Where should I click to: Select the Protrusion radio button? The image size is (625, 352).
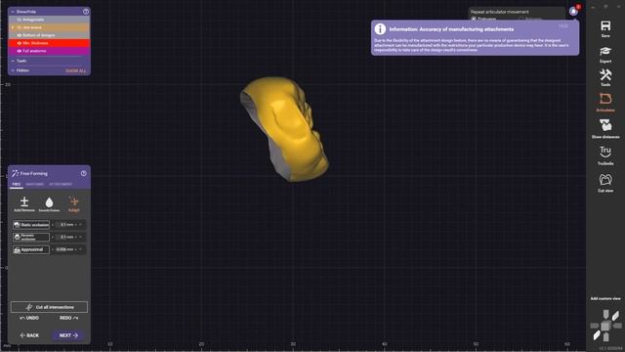[474, 19]
